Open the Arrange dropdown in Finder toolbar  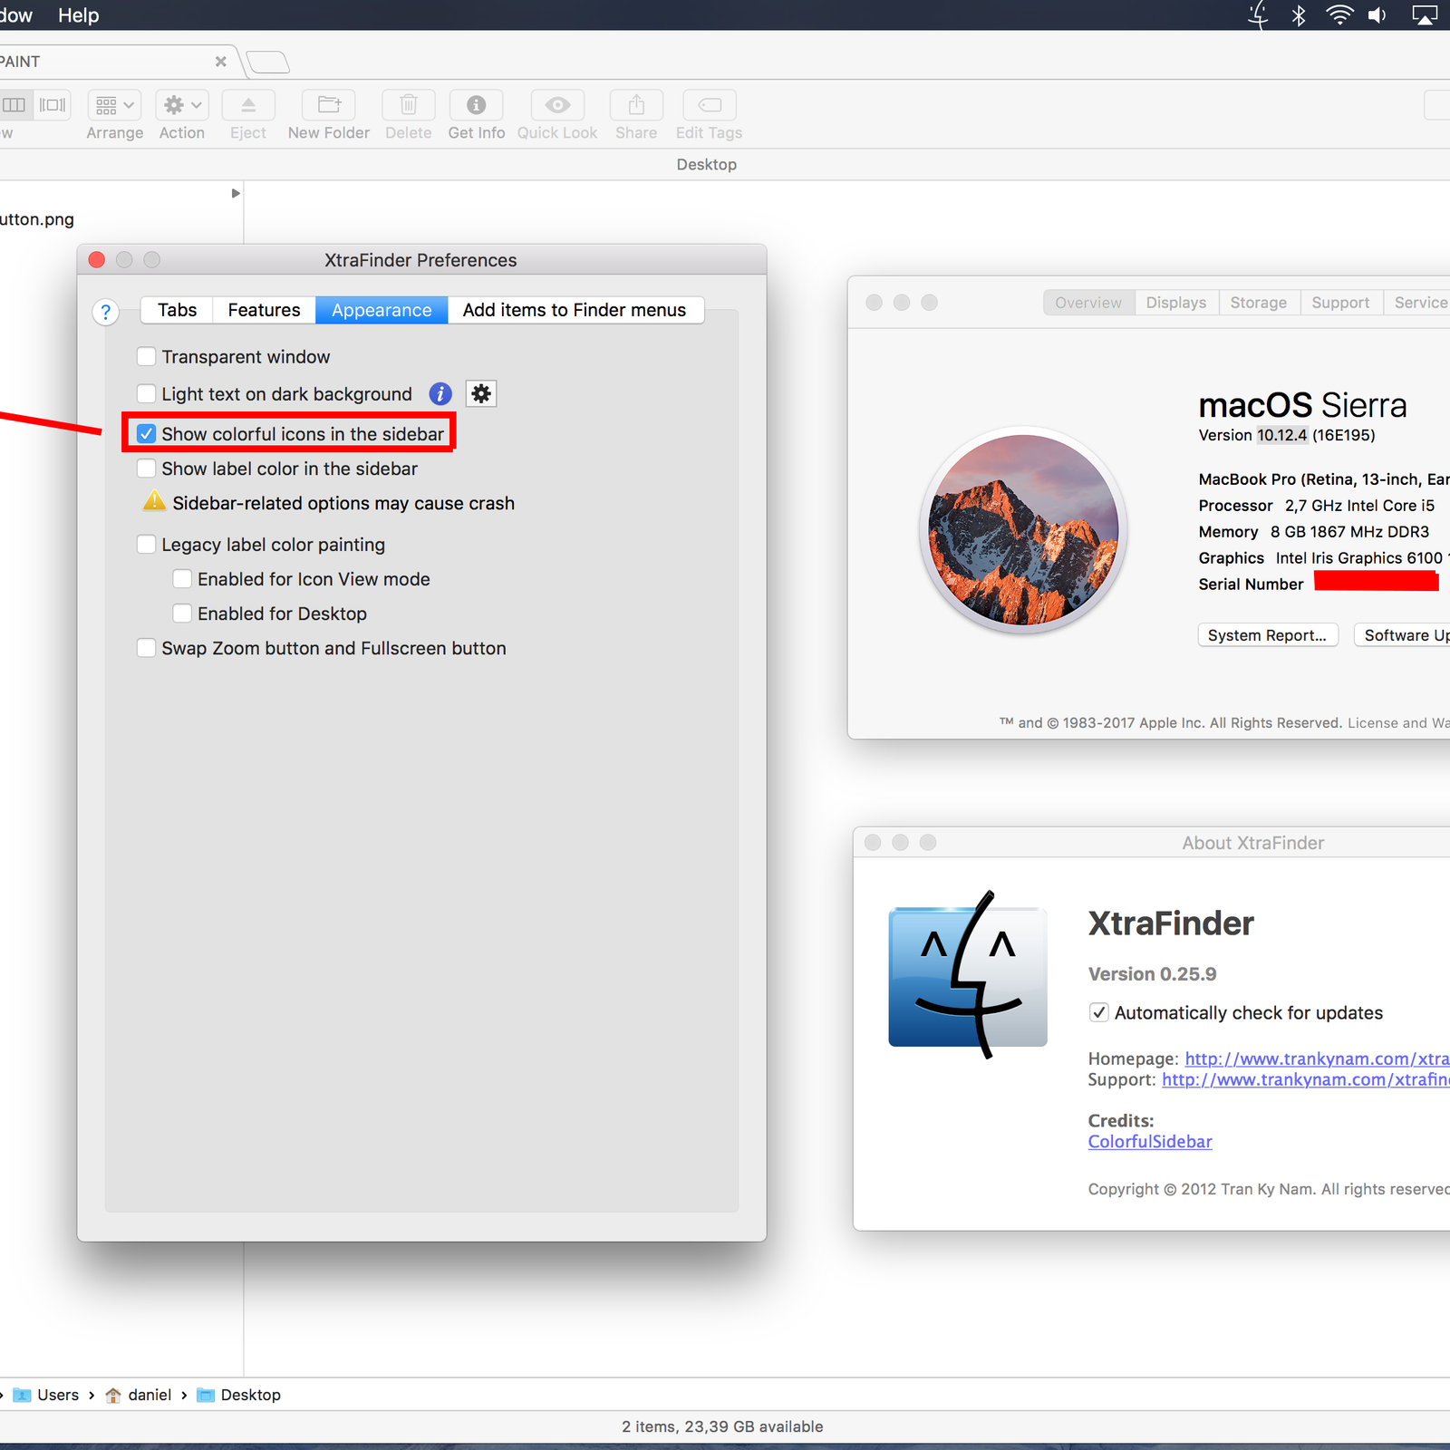(x=114, y=105)
